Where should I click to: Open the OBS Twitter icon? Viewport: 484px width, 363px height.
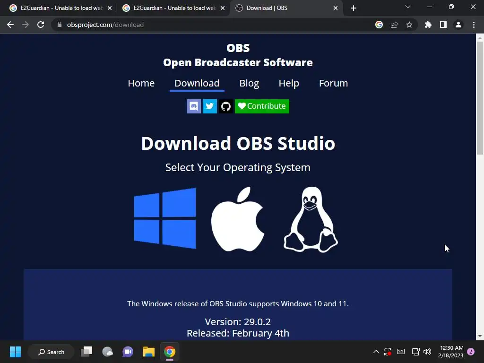point(209,106)
